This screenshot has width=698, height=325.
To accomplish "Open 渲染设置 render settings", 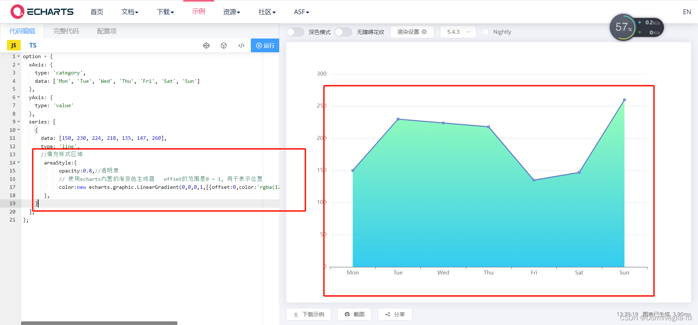I will (x=412, y=32).
